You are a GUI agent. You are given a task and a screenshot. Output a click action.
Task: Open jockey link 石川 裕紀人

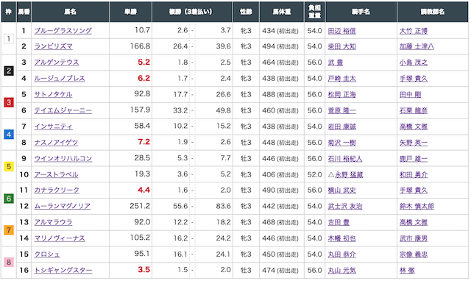[345, 158]
